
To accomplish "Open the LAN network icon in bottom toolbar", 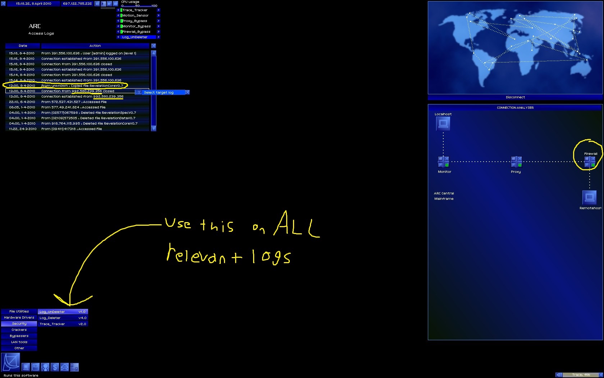I will pyautogui.click(x=74, y=367).
